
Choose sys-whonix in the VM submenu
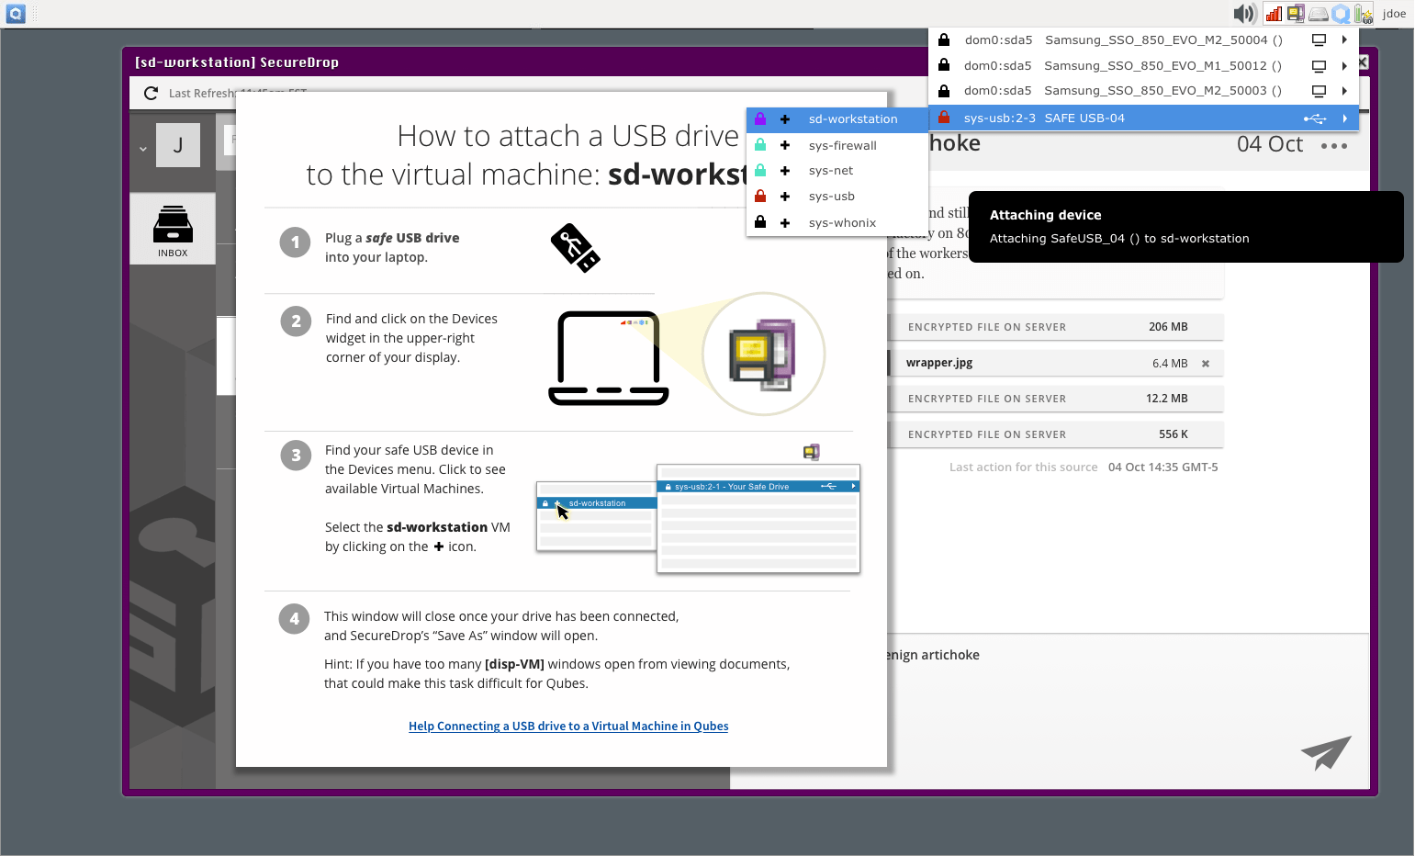837,222
